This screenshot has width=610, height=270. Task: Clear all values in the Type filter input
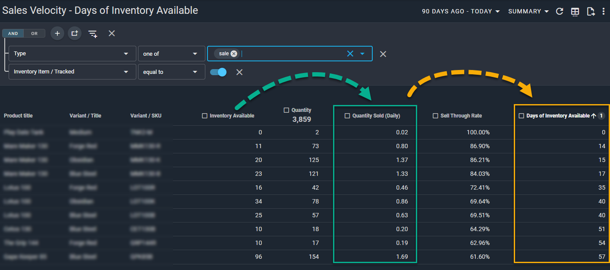point(350,54)
